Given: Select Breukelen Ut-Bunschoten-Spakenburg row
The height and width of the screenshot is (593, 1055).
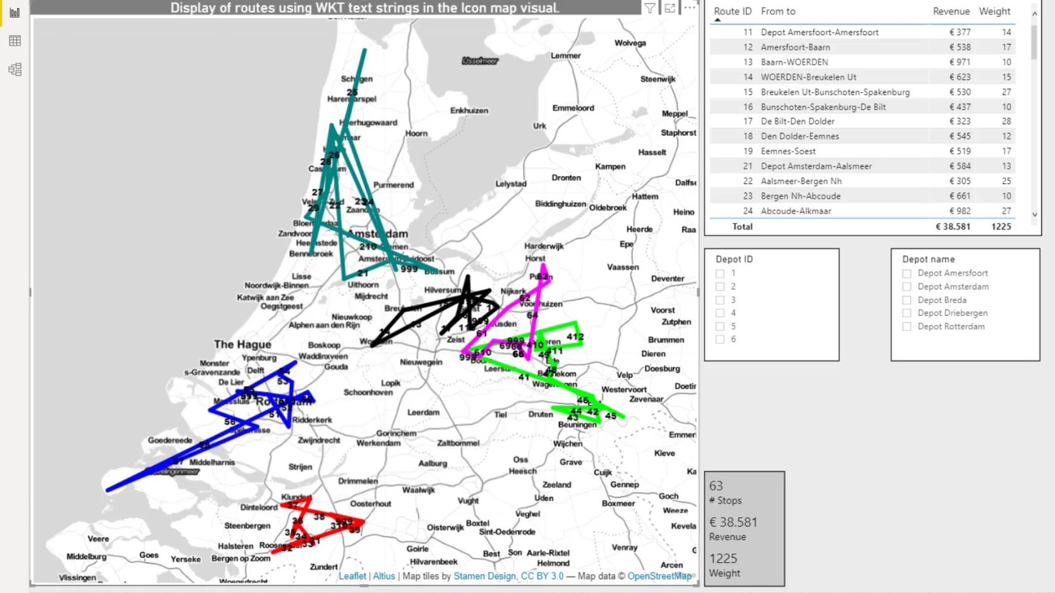Looking at the screenshot, I should (862, 92).
